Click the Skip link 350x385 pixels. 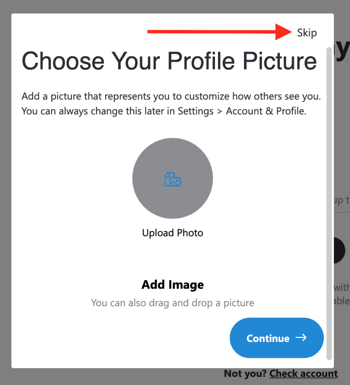point(307,33)
